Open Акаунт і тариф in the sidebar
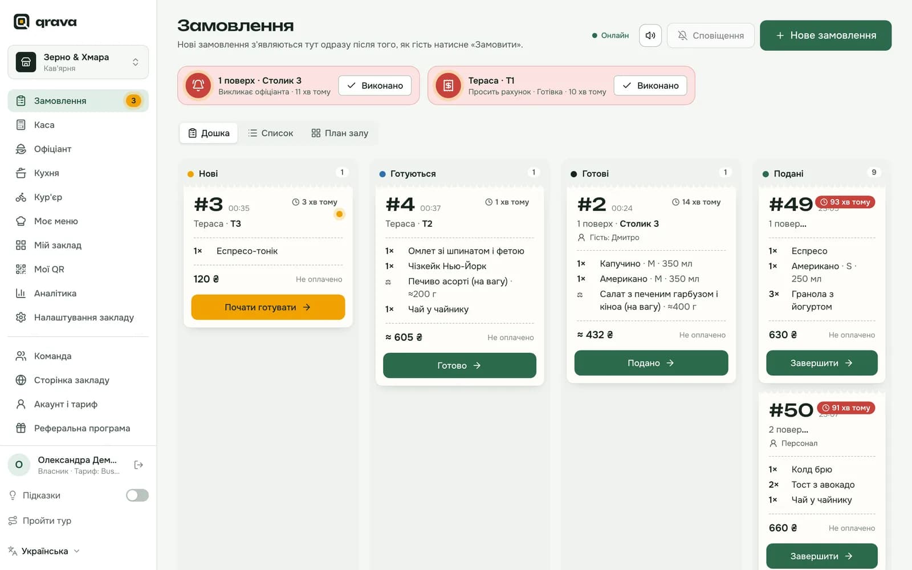The width and height of the screenshot is (912, 570). [78, 404]
